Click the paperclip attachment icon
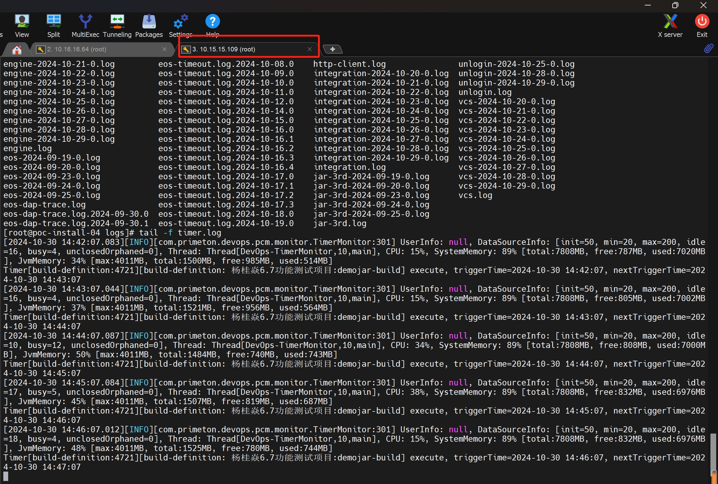This screenshot has width=718, height=484. (708, 48)
